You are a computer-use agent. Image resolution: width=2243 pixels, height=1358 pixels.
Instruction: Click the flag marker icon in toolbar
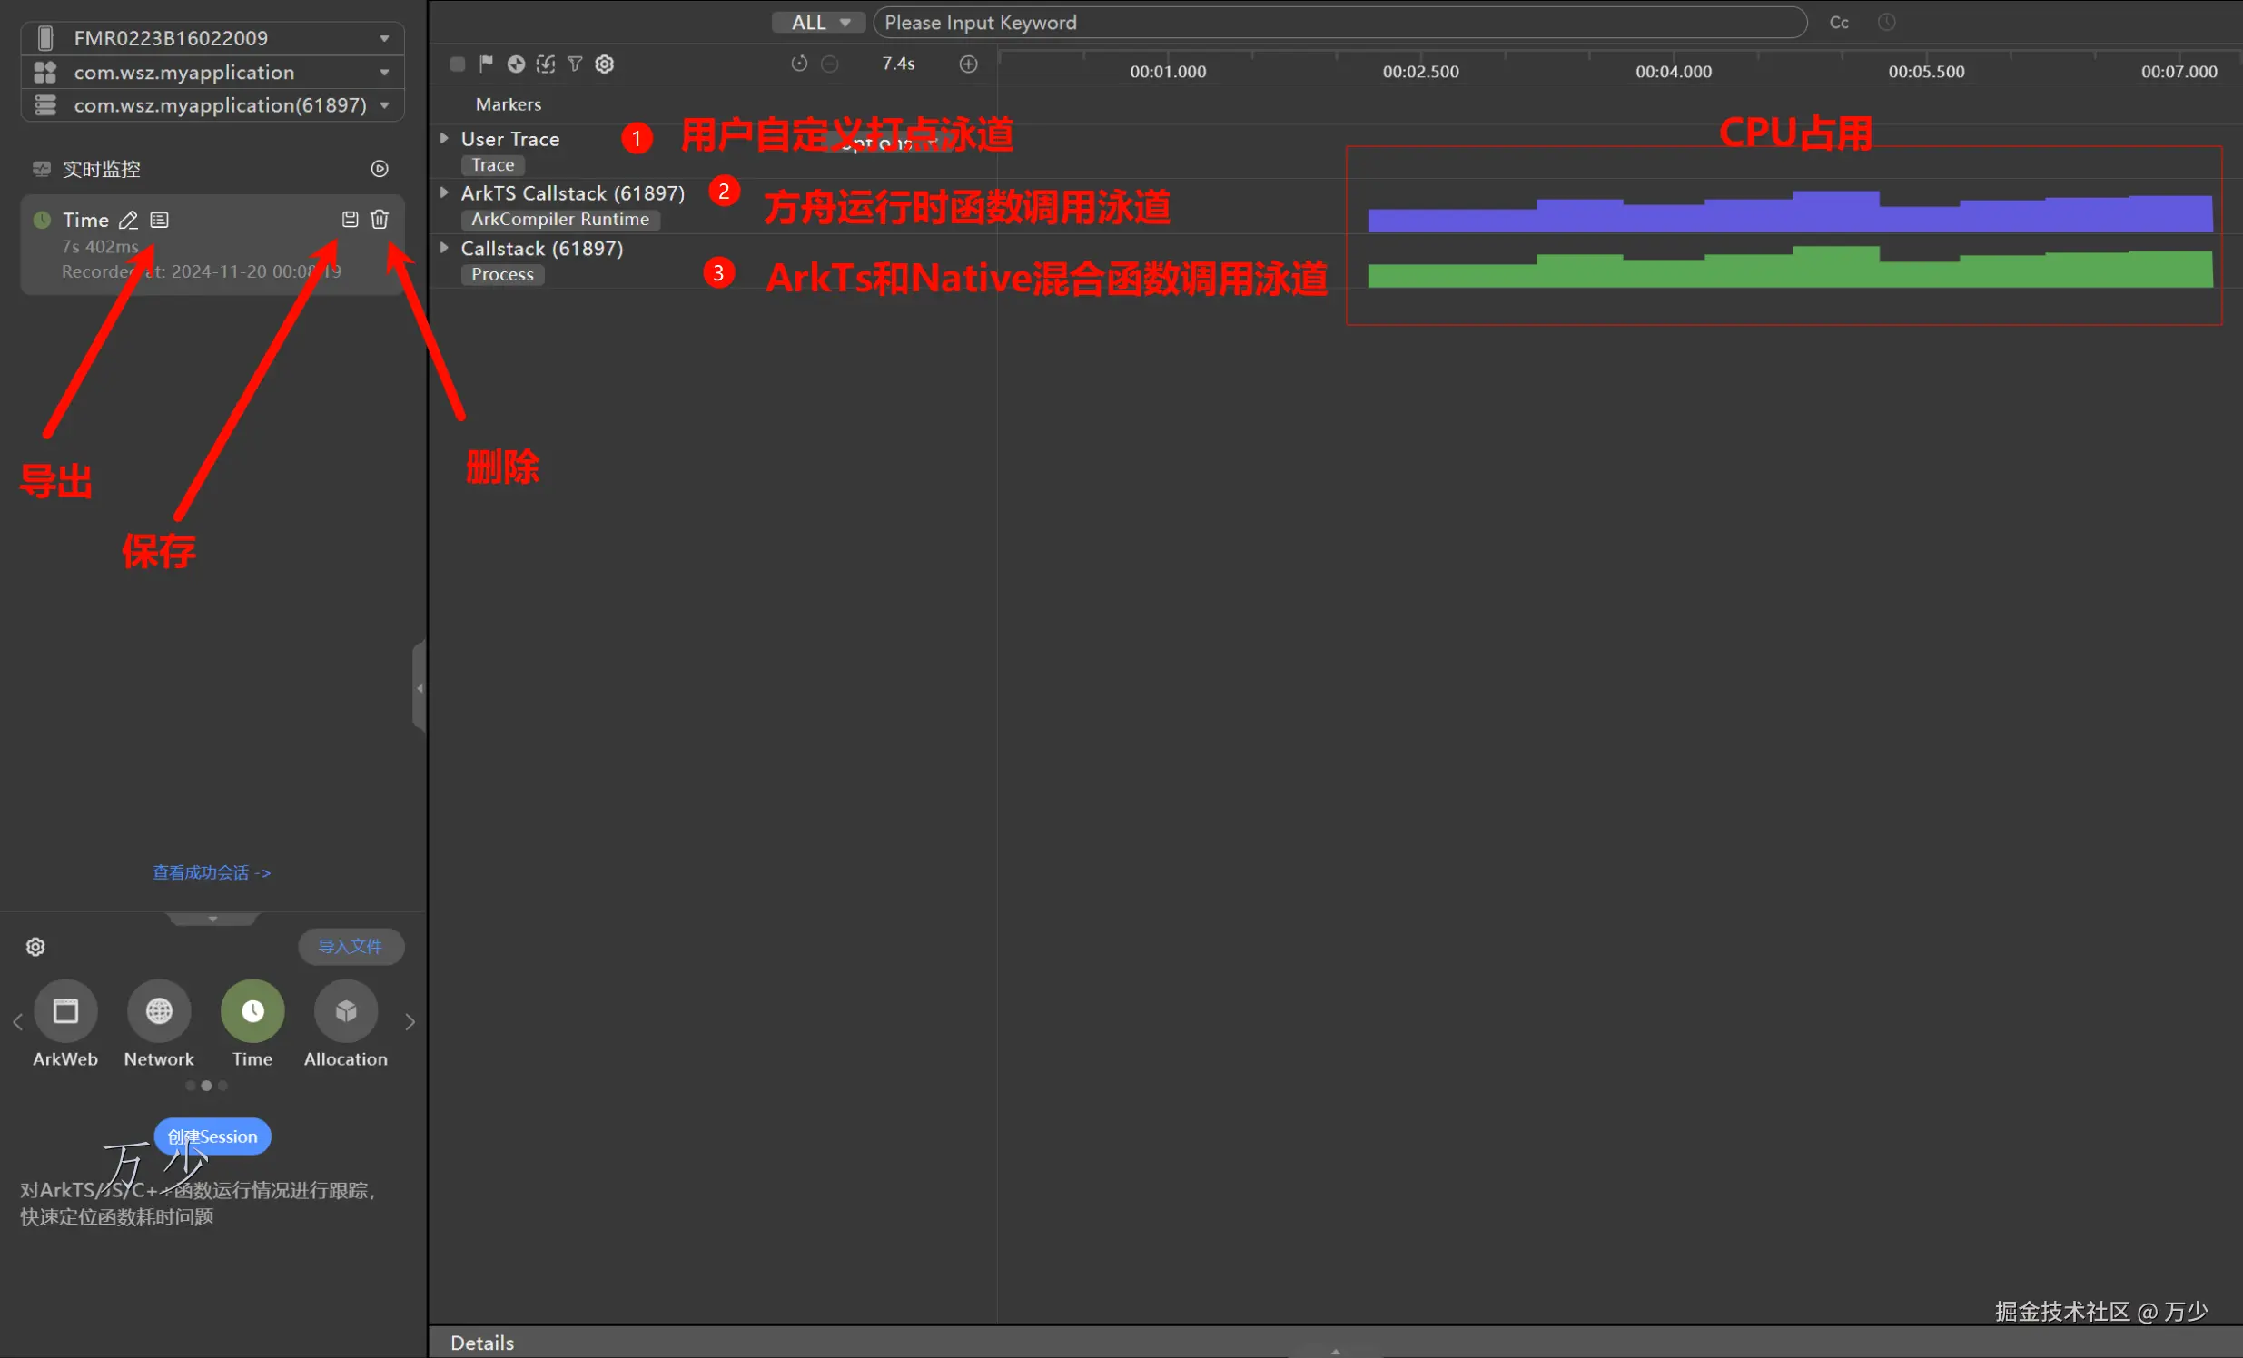(x=486, y=64)
